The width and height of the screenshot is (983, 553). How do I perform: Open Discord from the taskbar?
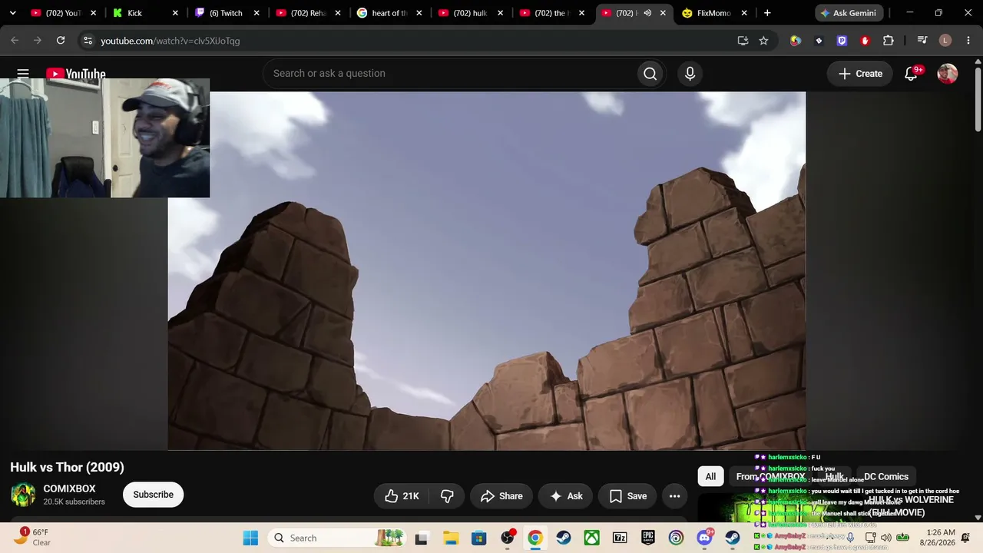(704, 538)
